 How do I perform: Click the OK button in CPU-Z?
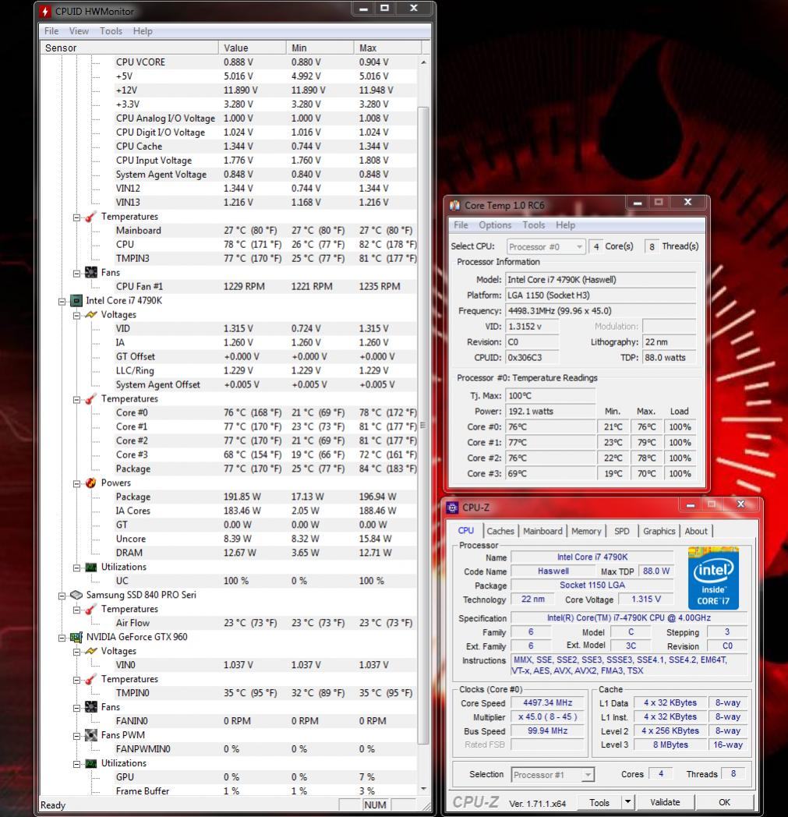(x=724, y=802)
